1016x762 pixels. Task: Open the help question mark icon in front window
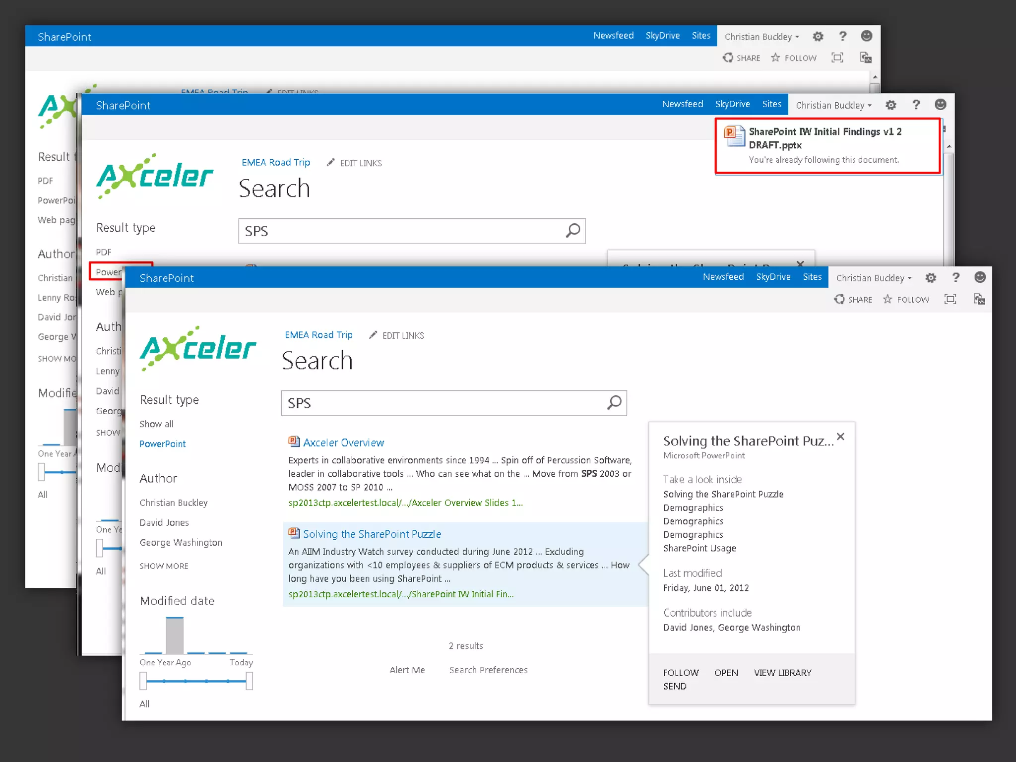955,277
